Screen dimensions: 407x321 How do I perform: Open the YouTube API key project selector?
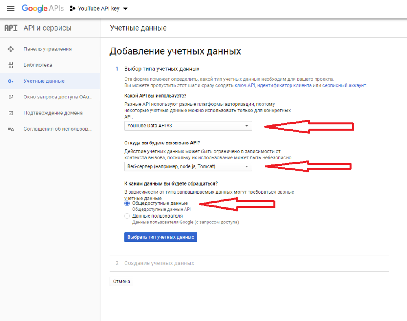click(99, 9)
